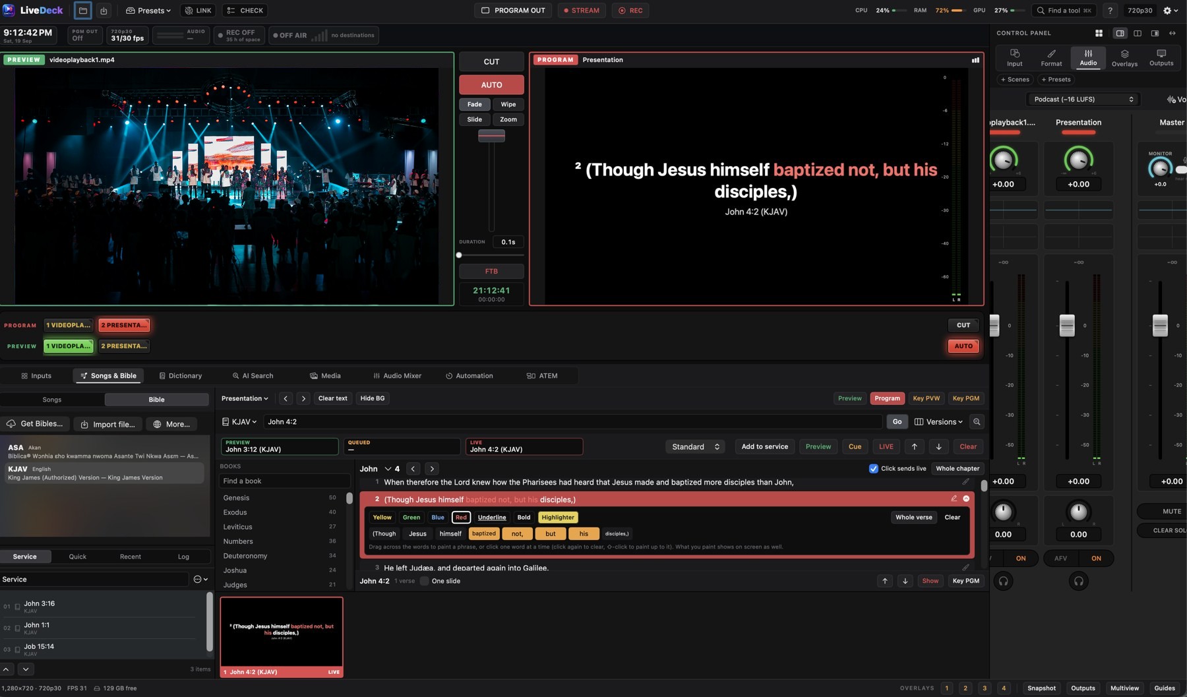Click the grid layout icon in Control Panel
Image resolution: width=1187 pixels, height=697 pixels.
1099,33
